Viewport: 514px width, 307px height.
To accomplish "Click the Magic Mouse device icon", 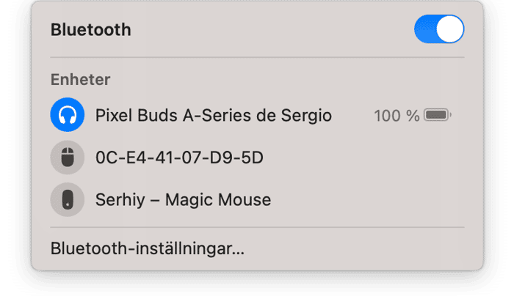I will pos(68,199).
